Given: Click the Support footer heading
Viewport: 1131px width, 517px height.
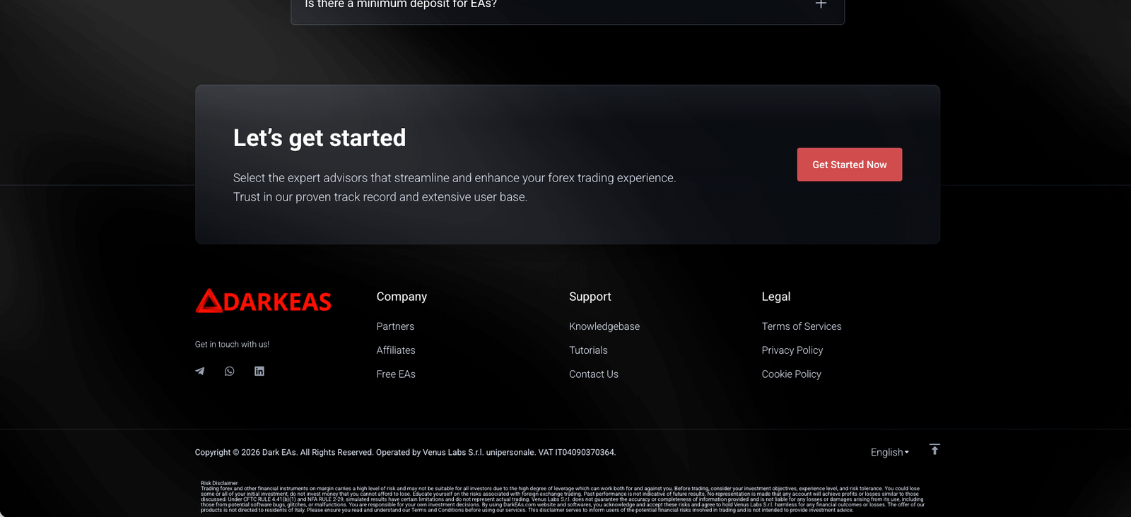Looking at the screenshot, I should coord(590,297).
